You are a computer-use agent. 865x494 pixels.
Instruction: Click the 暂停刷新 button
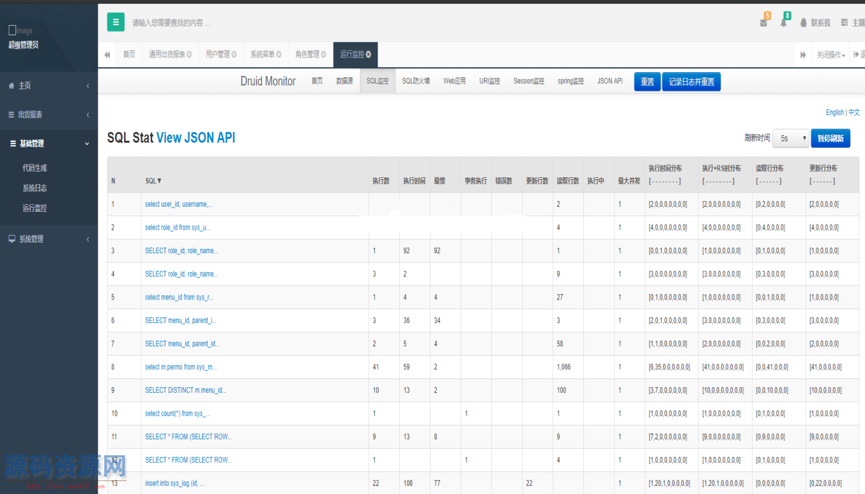click(x=830, y=138)
